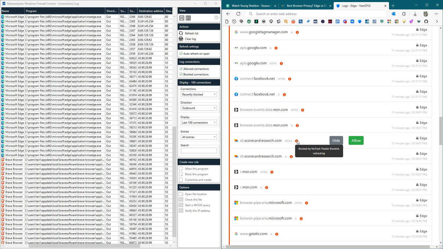Click the browser address bar
443x249 pixels.
[316, 14]
